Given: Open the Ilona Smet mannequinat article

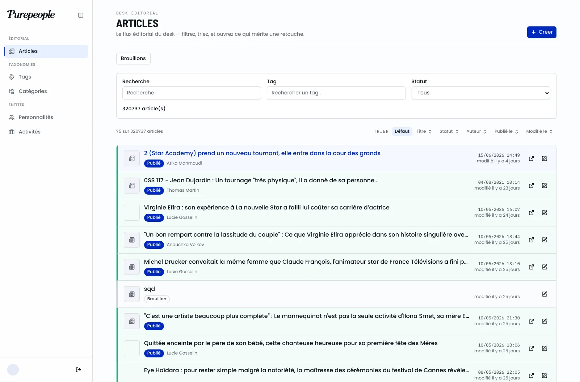Looking at the screenshot, I should click(x=307, y=316).
